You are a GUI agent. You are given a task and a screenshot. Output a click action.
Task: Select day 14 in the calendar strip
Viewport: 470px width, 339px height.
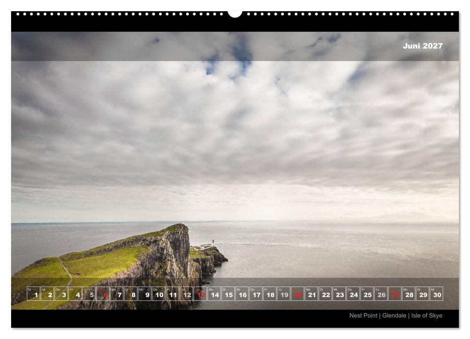[214, 293]
